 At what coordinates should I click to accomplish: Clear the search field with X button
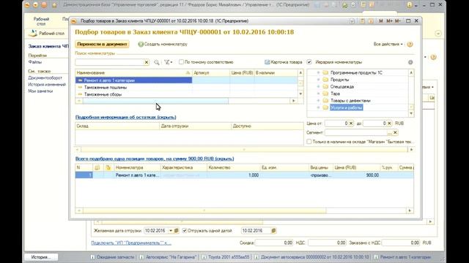pyautogui.click(x=147, y=62)
